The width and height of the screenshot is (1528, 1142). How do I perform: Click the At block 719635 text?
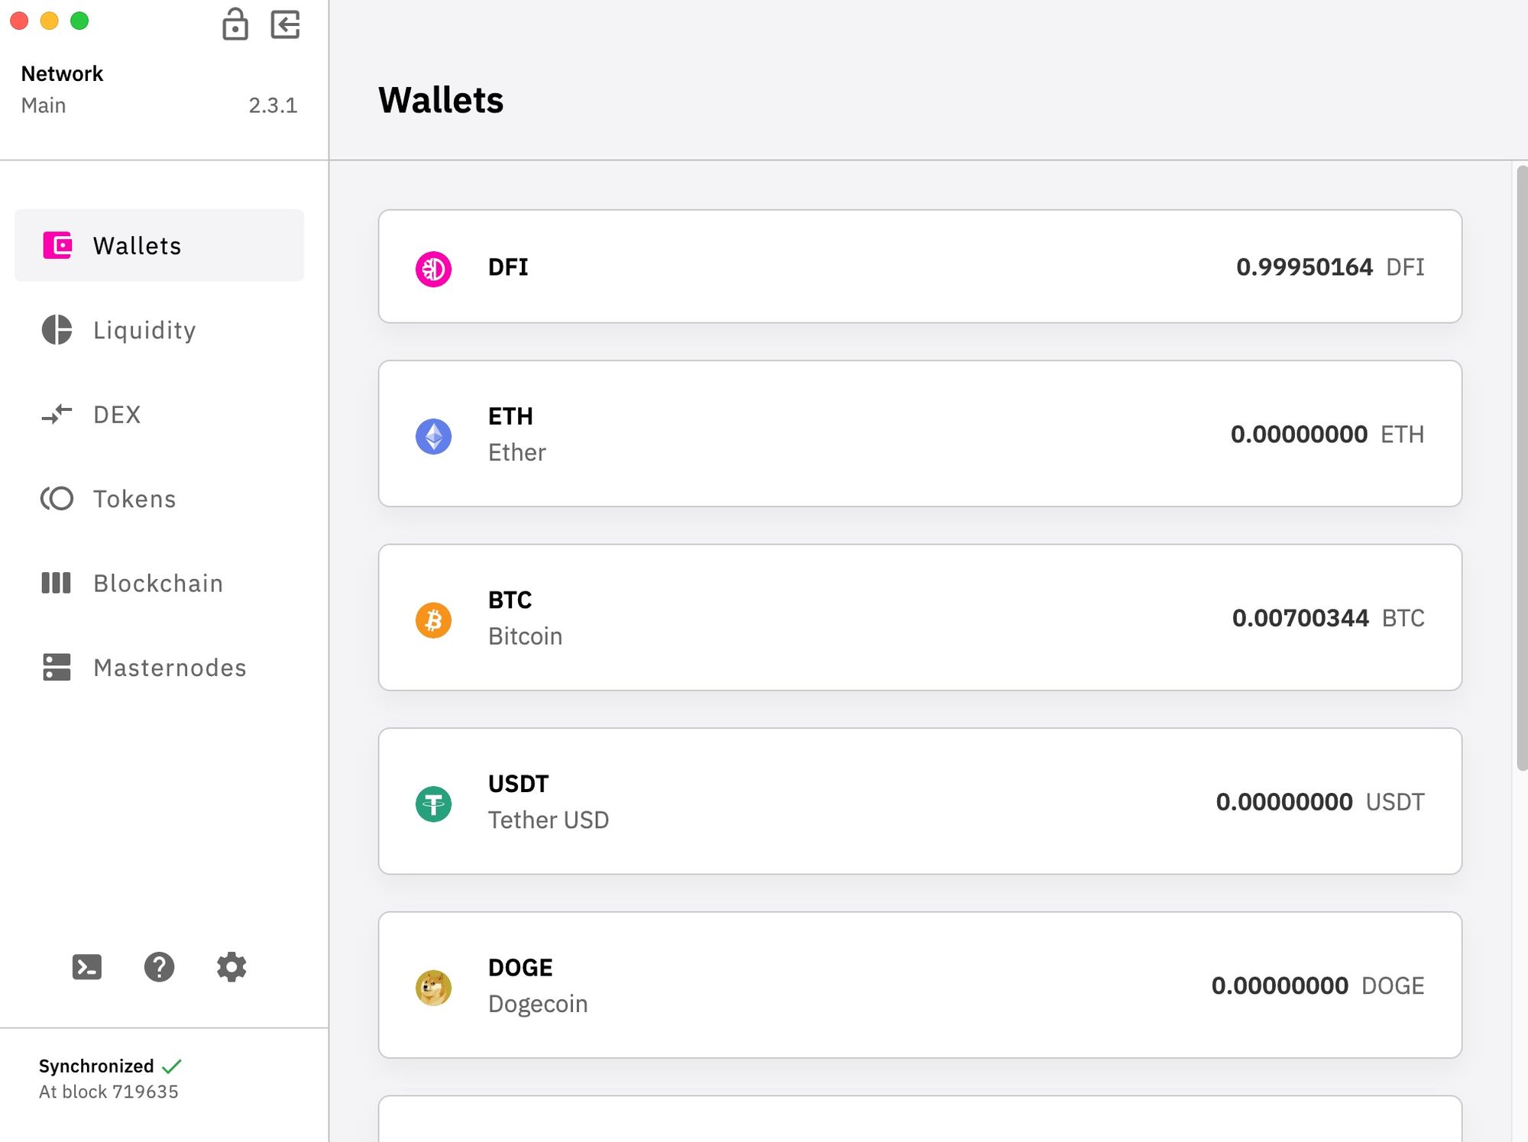click(x=108, y=1092)
